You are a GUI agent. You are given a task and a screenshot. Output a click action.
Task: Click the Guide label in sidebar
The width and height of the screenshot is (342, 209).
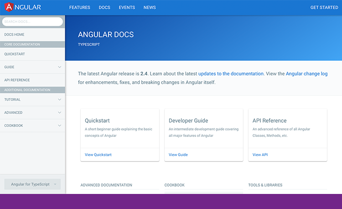[x=9, y=67]
